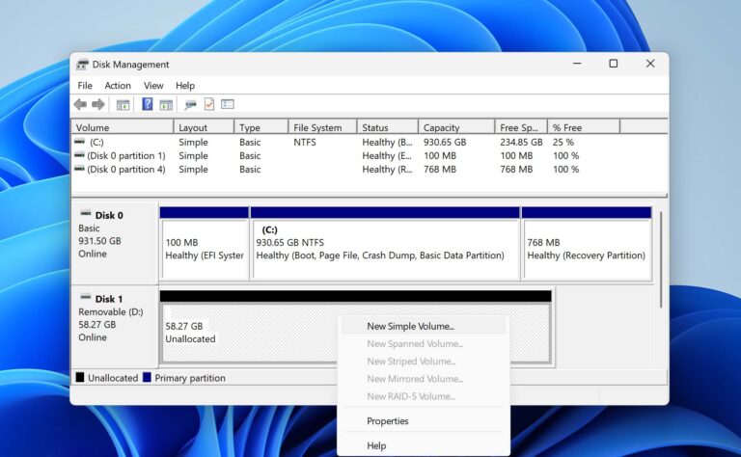
Task: Select New RAID-5 Volume context menu entry
Action: pos(424,396)
